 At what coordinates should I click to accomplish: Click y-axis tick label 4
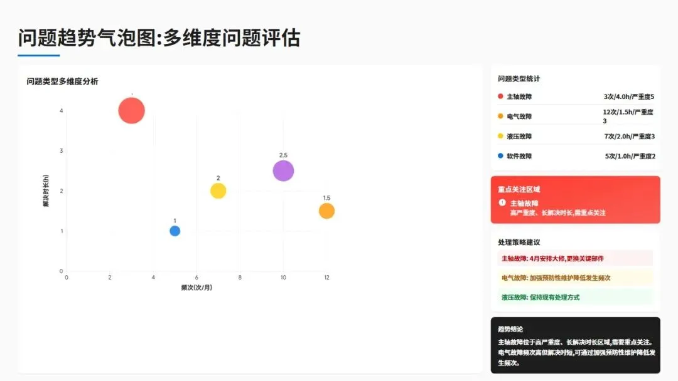62,111
